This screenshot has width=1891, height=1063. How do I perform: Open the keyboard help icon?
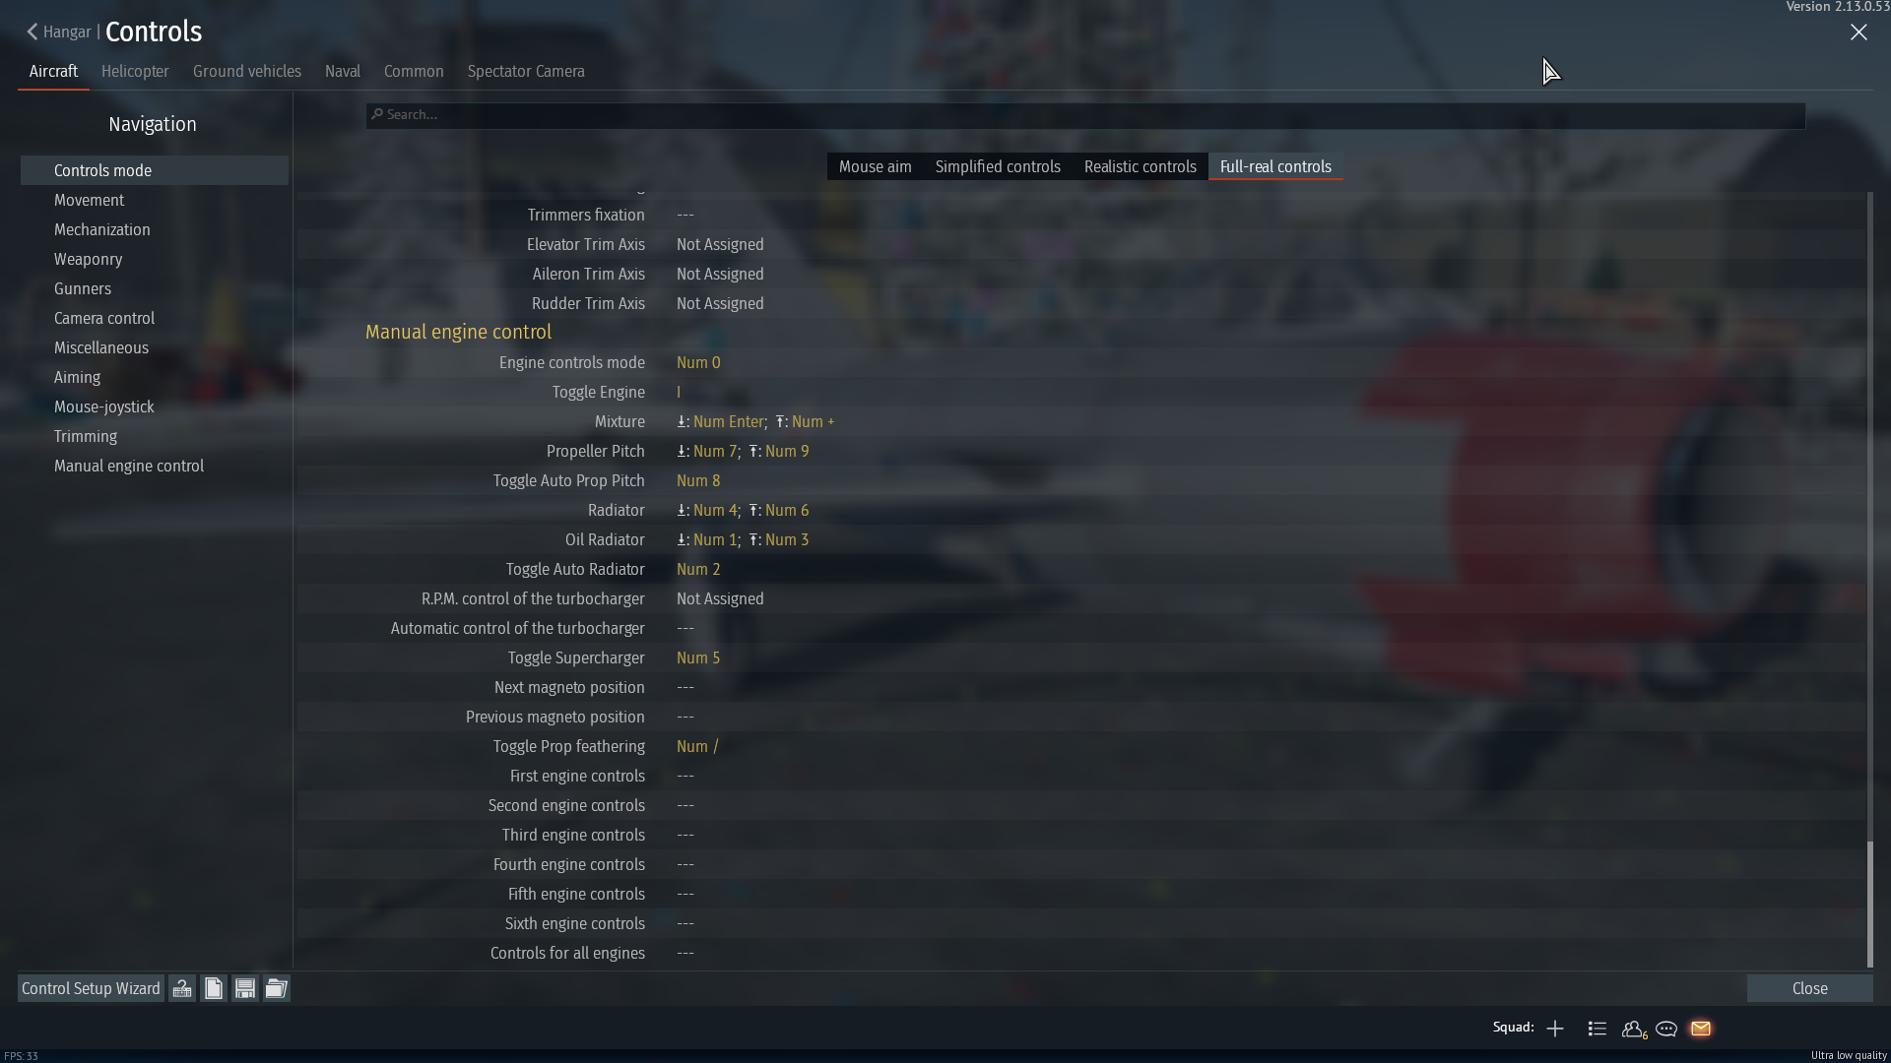tap(182, 988)
